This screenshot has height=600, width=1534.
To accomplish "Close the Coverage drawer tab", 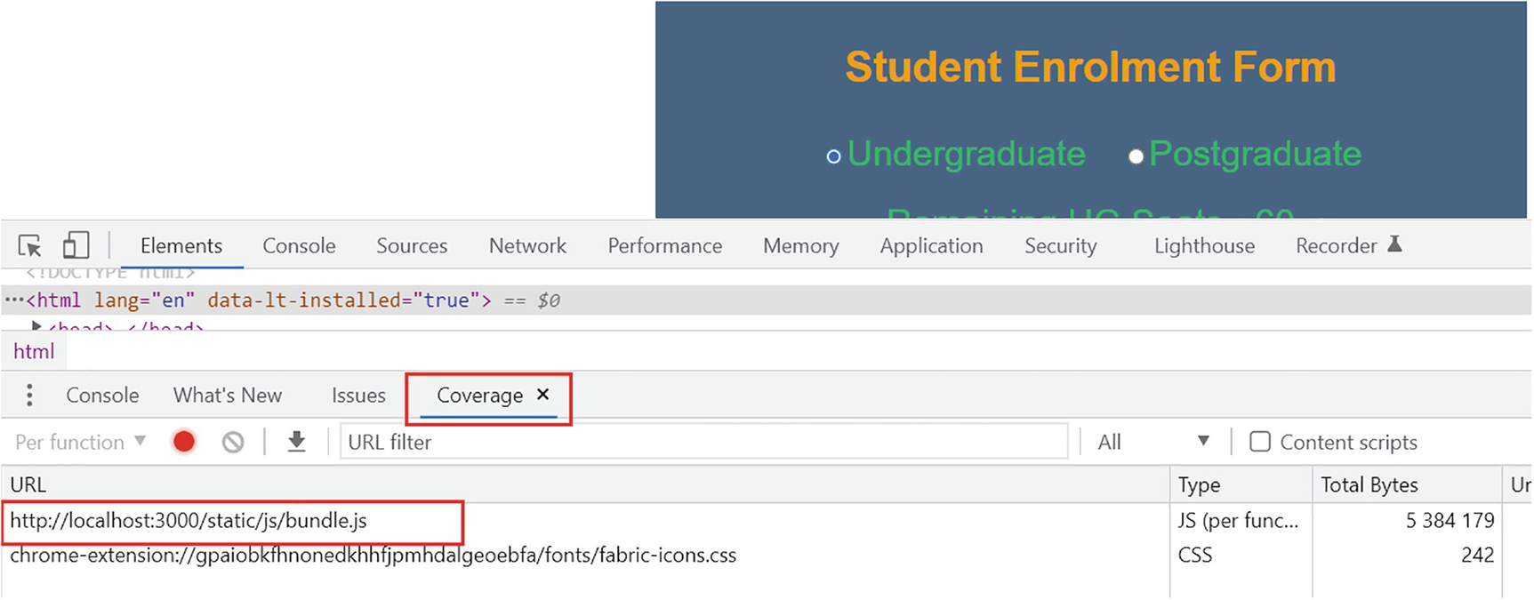I will coord(542,395).
